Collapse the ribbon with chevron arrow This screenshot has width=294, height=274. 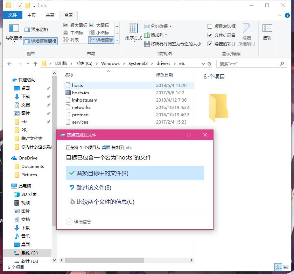coord(280,15)
